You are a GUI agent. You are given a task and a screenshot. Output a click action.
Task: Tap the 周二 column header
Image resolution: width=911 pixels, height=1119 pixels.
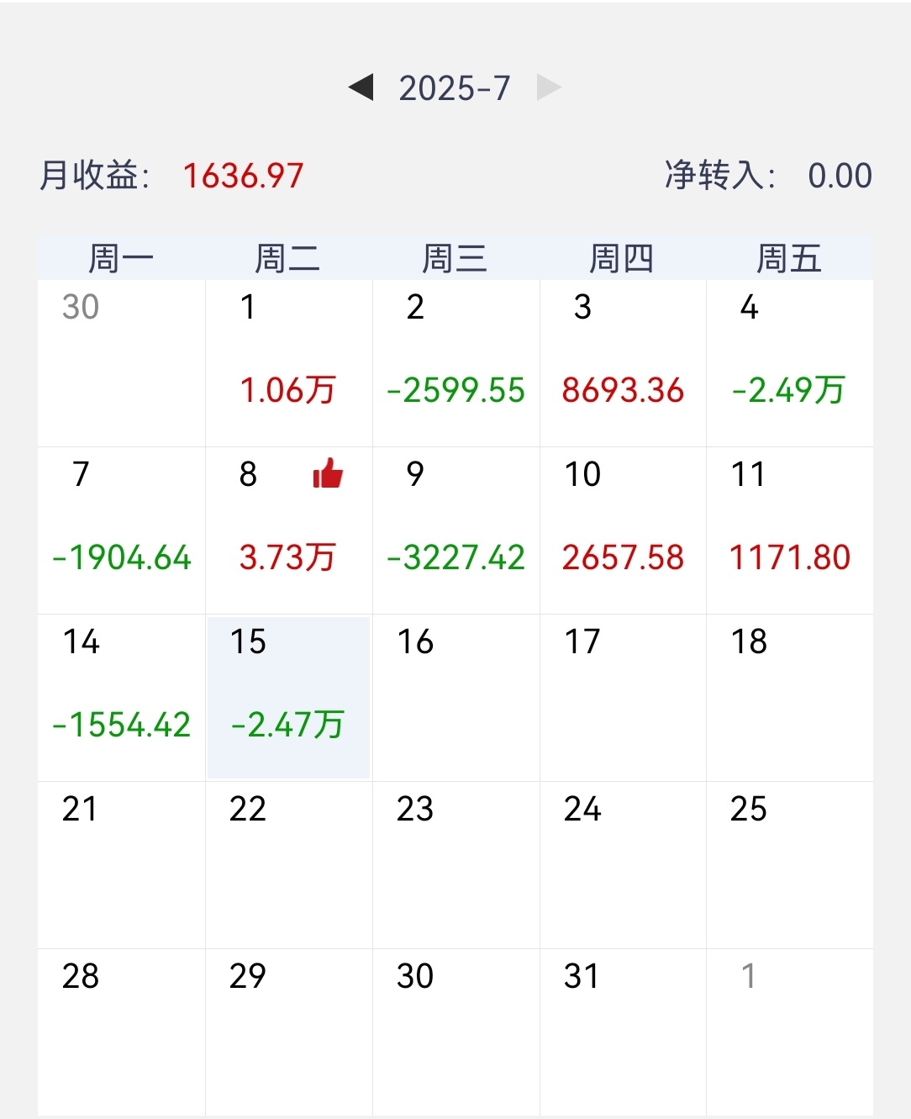[x=288, y=258]
